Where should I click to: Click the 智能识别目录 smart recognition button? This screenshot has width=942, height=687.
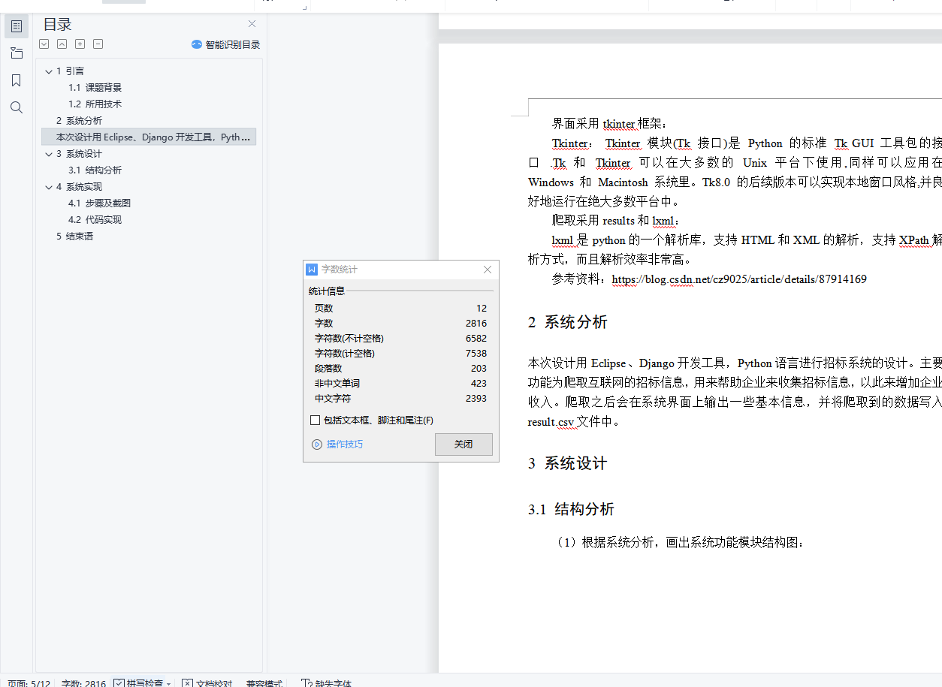point(226,44)
